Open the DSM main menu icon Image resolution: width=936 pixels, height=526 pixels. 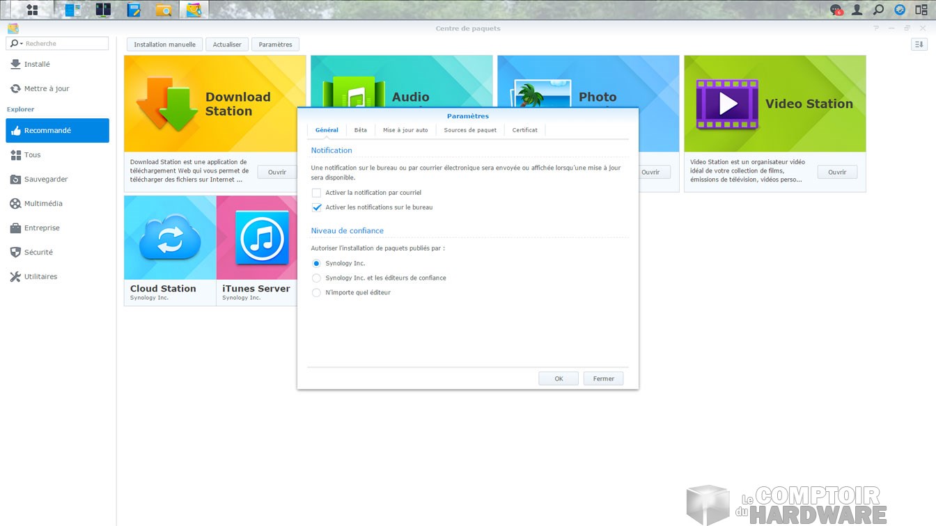pos(32,10)
